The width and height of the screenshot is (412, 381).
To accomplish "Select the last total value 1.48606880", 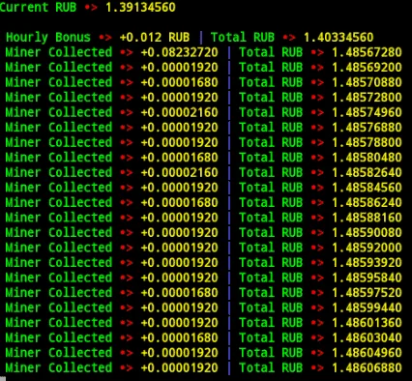I will 367,367.
